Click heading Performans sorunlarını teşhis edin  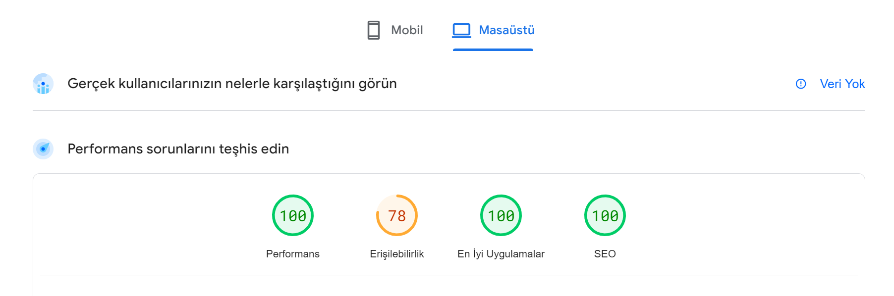(178, 149)
